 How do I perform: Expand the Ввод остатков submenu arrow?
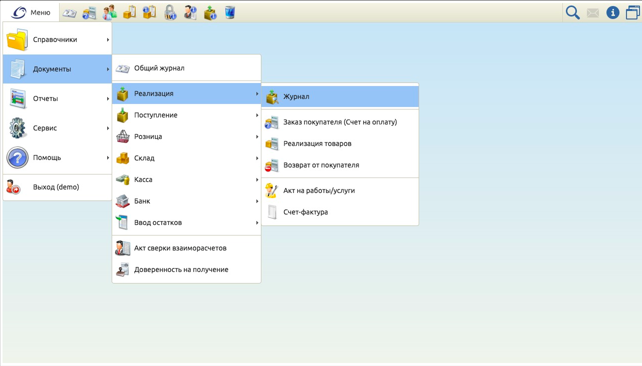click(257, 222)
